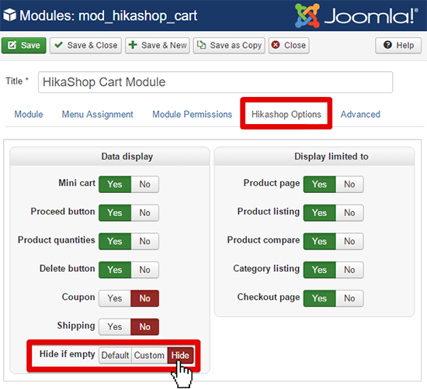The image size is (427, 389).
Task: Enable Shipping with Yes
Action: pos(115,327)
